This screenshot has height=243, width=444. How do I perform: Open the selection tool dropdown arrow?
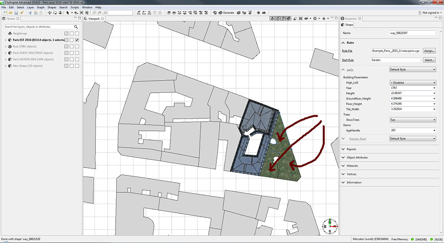[x=72, y=13]
